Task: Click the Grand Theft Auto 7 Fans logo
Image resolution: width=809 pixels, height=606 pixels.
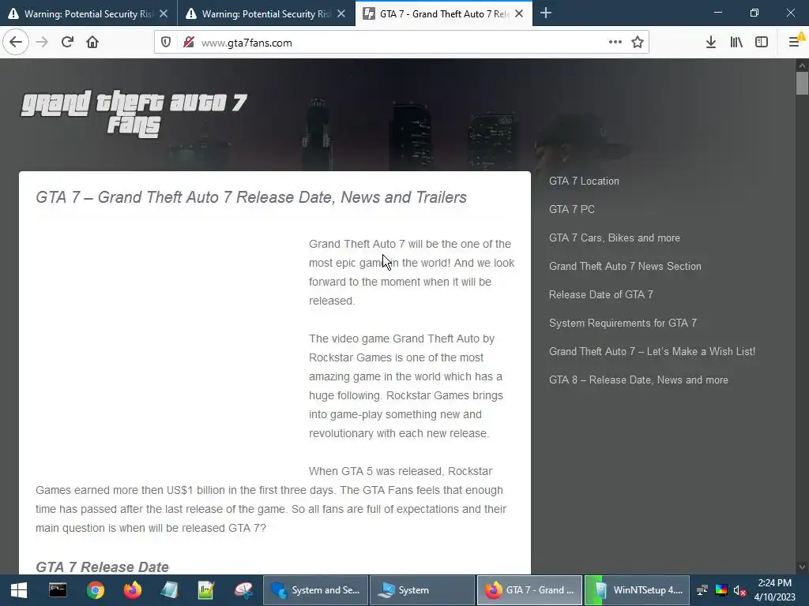Action: tap(134, 114)
